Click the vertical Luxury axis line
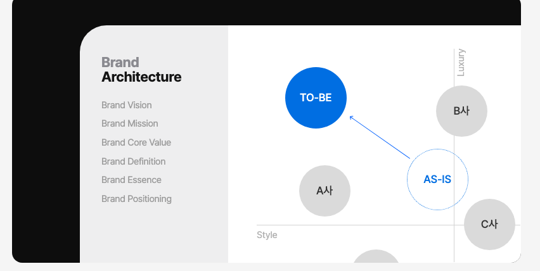 (x=454, y=154)
